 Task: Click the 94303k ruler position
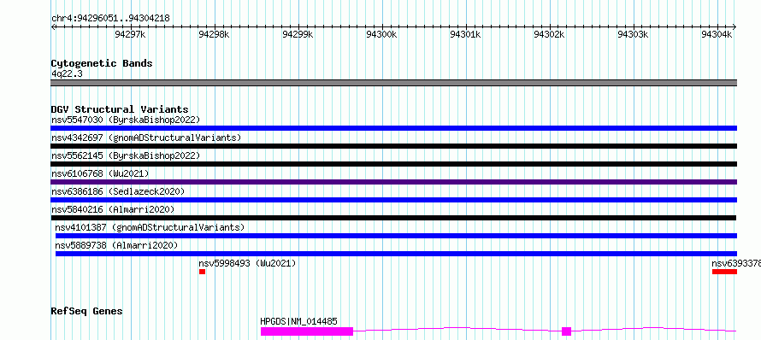(x=633, y=34)
